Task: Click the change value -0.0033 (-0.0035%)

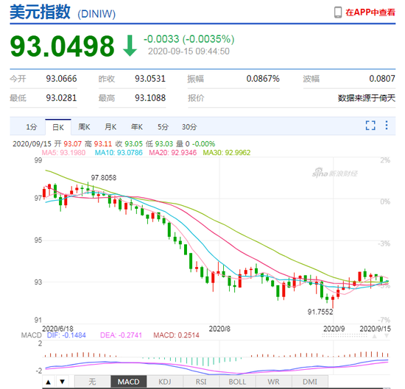Action: (189, 39)
